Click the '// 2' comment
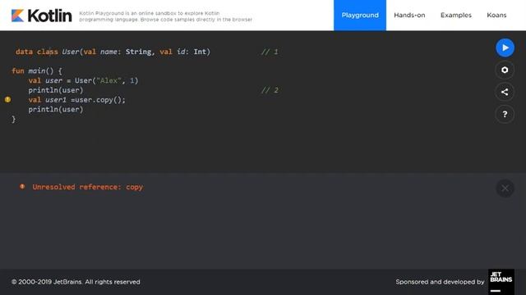 pyautogui.click(x=270, y=90)
